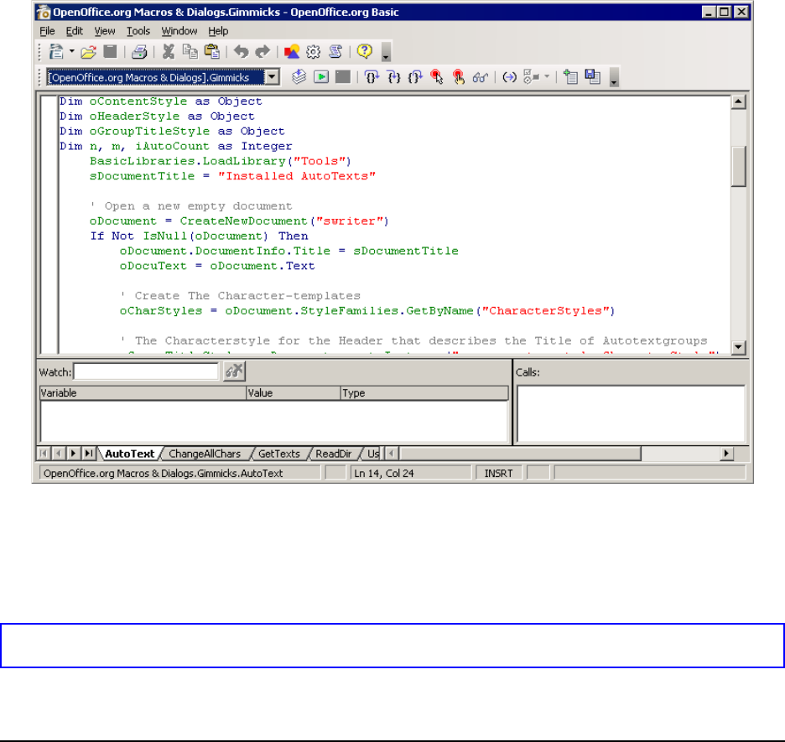
Task: Click the horizontal scrollbar right arrow
Action: point(726,454)
